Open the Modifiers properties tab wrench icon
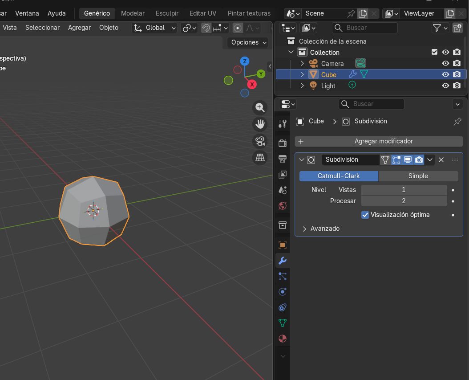469x380 pixels. 282,261
